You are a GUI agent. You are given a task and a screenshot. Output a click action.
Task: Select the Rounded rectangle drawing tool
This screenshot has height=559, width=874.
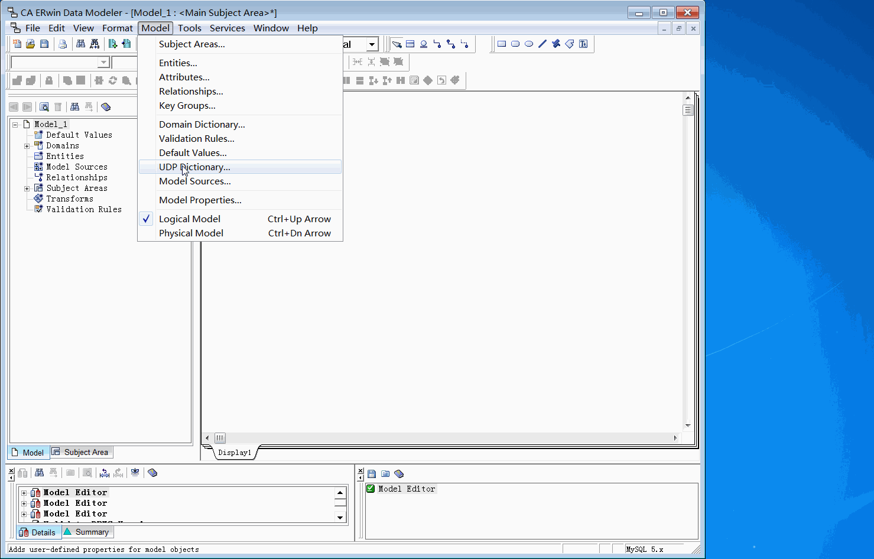pyautogui.click(x=515, y=44)
